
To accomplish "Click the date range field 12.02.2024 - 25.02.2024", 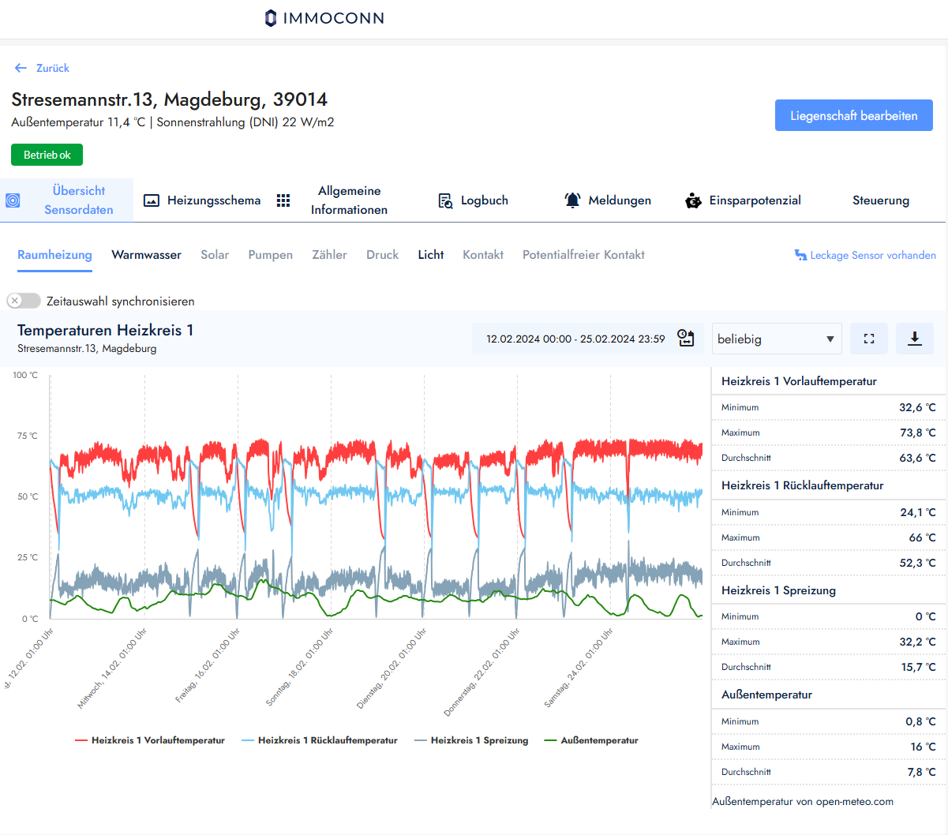I will coord(575,339).
